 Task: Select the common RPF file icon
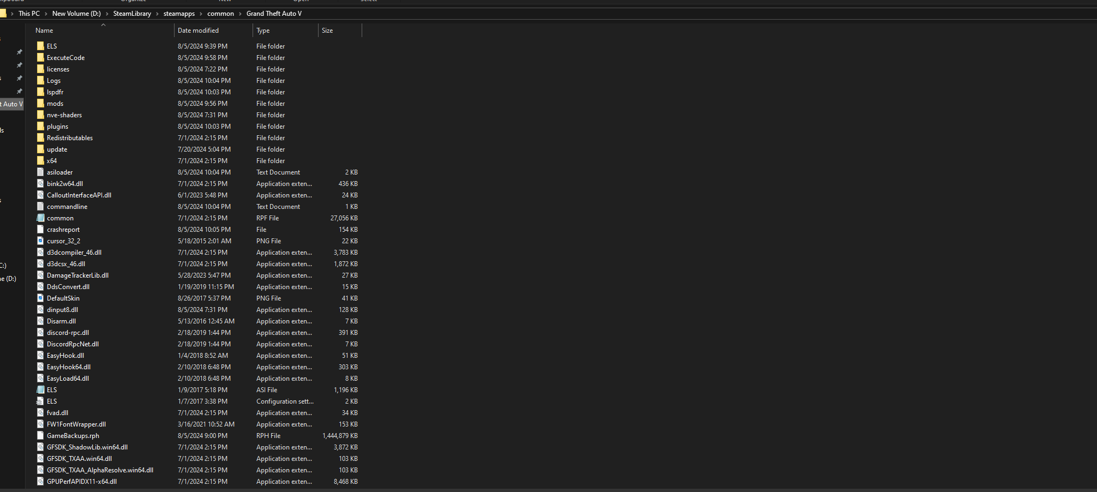coord(40,218)
